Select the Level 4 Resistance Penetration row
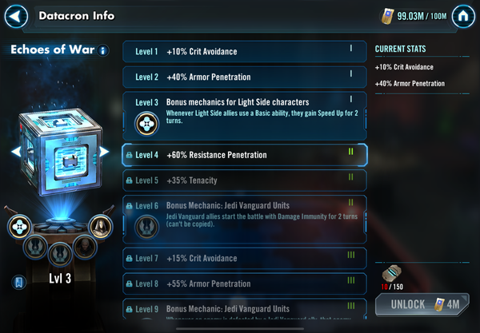 (245, 155)
